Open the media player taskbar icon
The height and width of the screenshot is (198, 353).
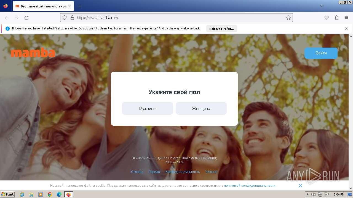pyautogui.click(x=41, y=194)
